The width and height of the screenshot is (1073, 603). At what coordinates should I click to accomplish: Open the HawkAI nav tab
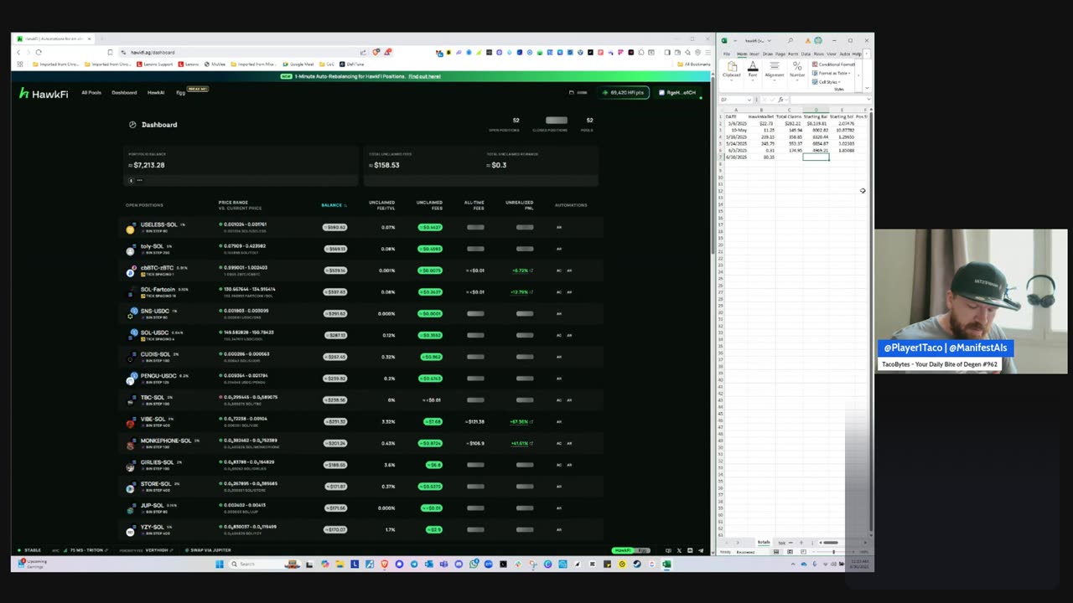pos(156,92)
